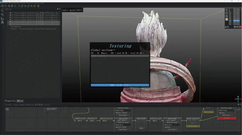Click the grid icon in left sidebar
Viewport: 242px width, 135px height.
[x=2, y=22]
